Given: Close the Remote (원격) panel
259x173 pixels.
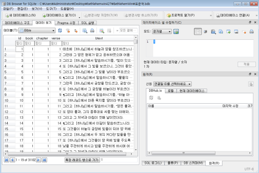Looking at the screenshot, I should point(255,74).
